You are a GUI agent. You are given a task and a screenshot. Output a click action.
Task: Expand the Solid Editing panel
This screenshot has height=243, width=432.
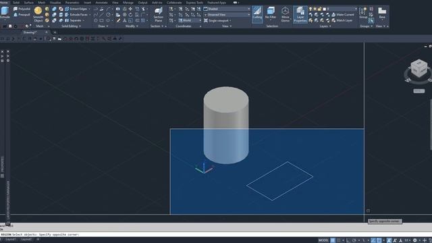tap(71, 26)
